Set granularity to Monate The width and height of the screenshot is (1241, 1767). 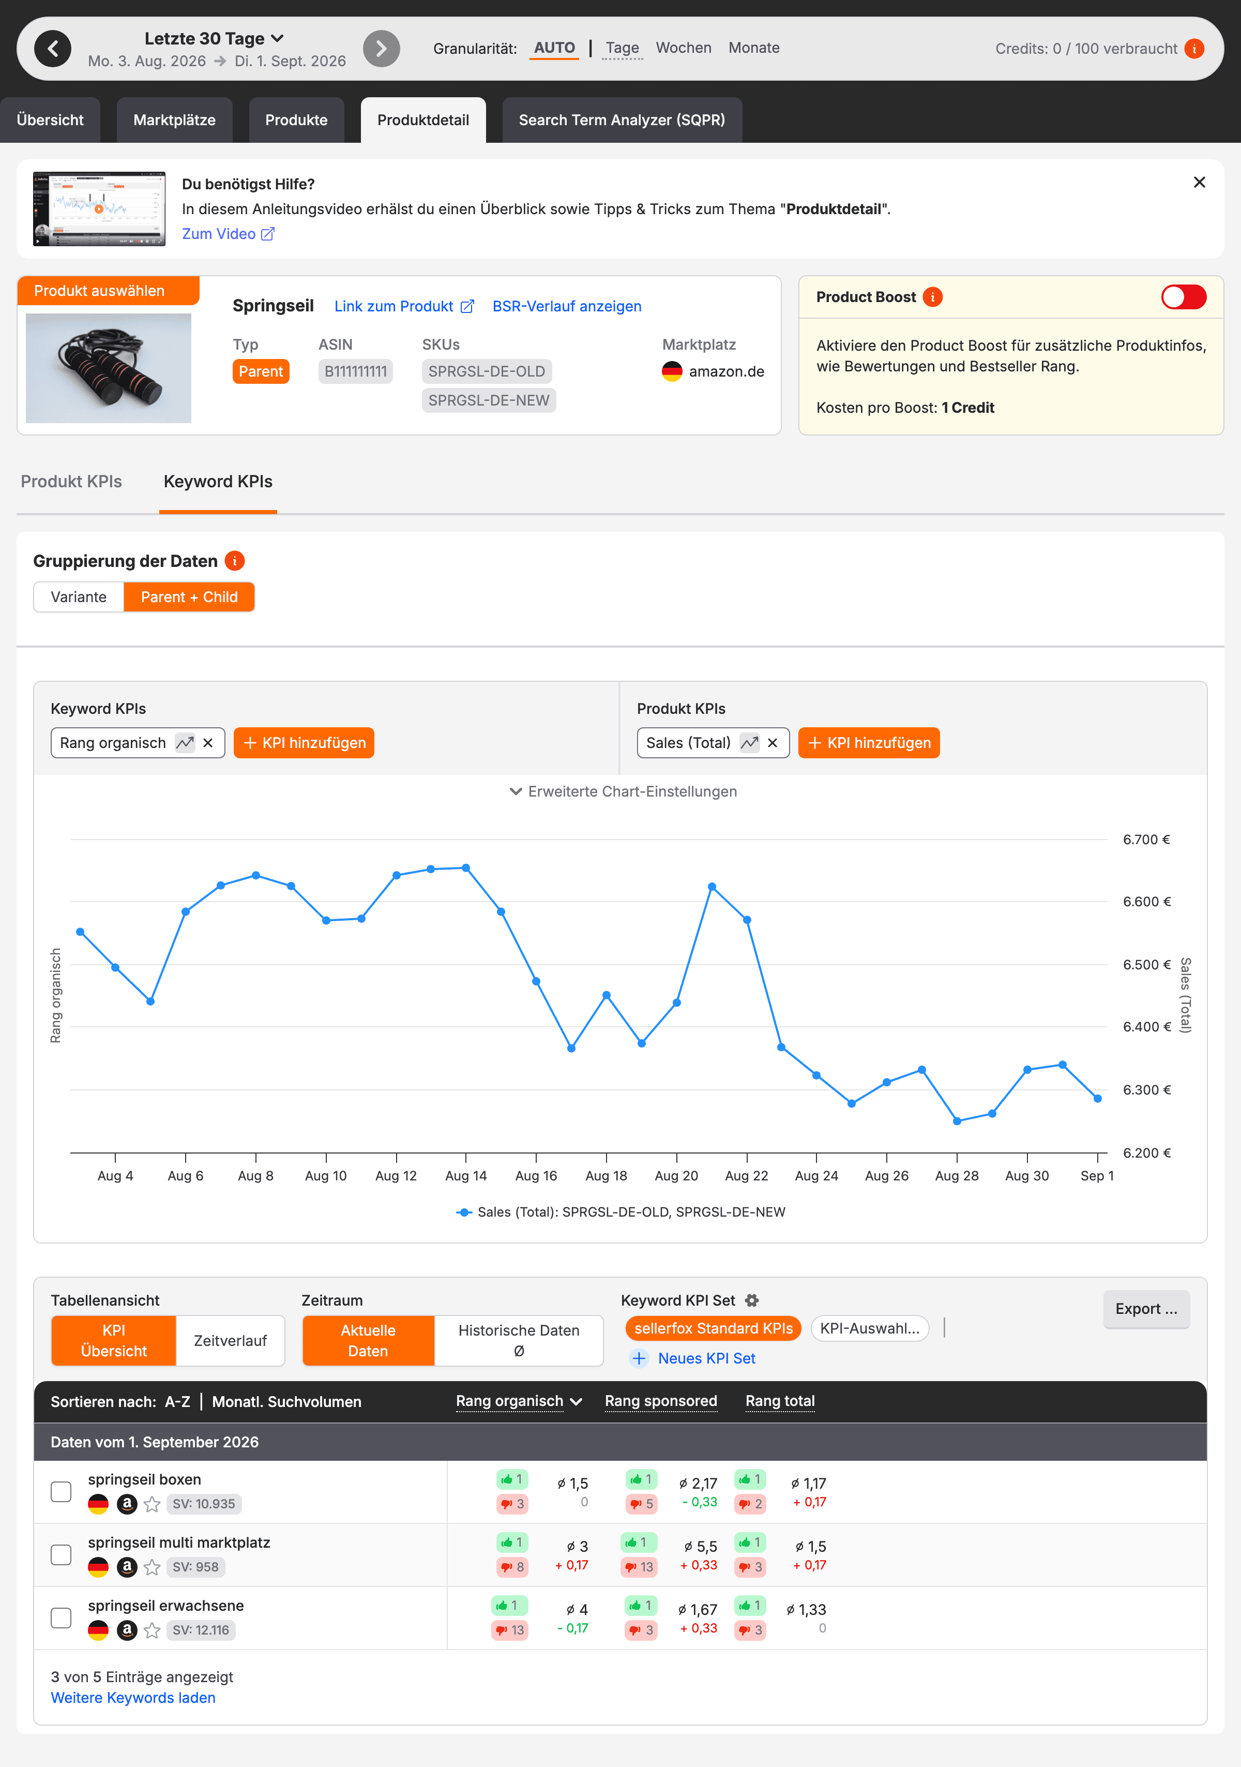click(x=753, y=48)
